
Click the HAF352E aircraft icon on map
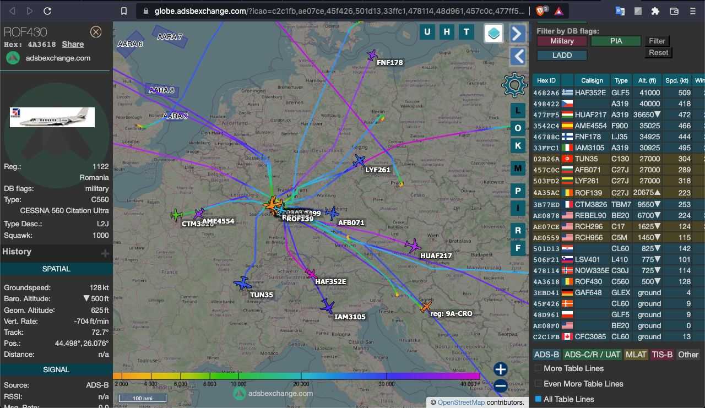(x=311, y=274)
